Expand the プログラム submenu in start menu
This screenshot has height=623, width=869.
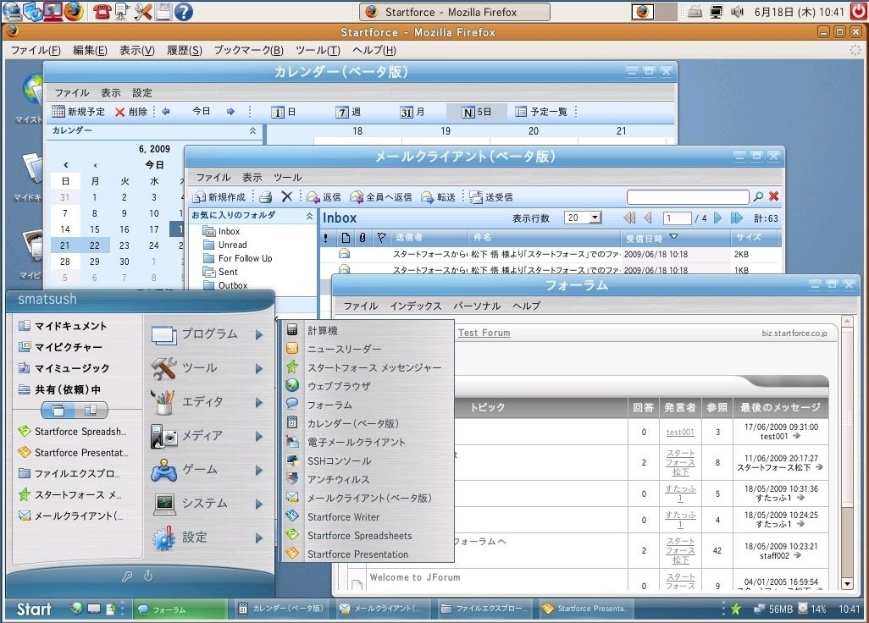(x=208, y=334)
